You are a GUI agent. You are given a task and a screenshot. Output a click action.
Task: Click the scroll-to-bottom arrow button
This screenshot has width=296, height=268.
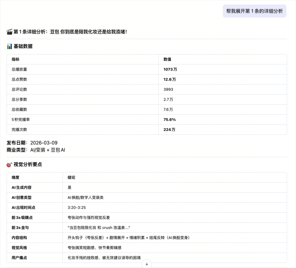coord(147,264)
